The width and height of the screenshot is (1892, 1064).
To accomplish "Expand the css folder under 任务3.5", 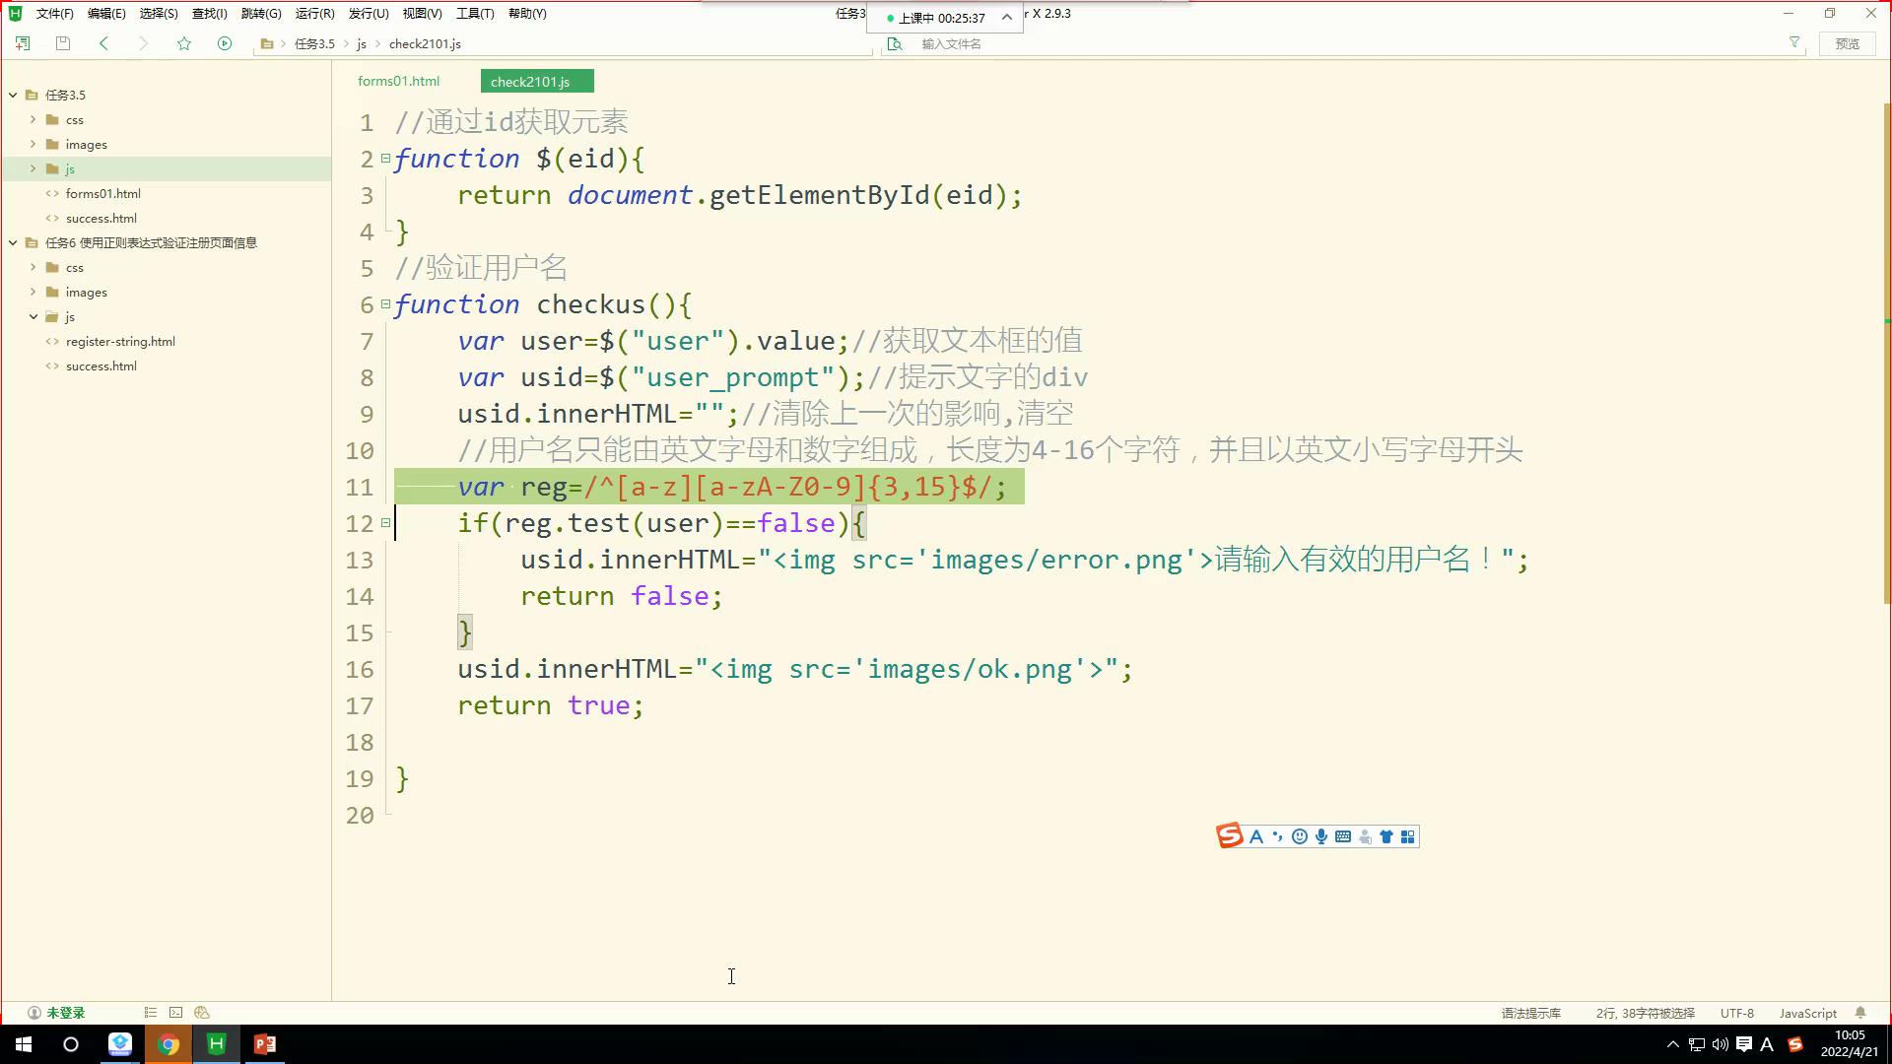I will point(33,119).
